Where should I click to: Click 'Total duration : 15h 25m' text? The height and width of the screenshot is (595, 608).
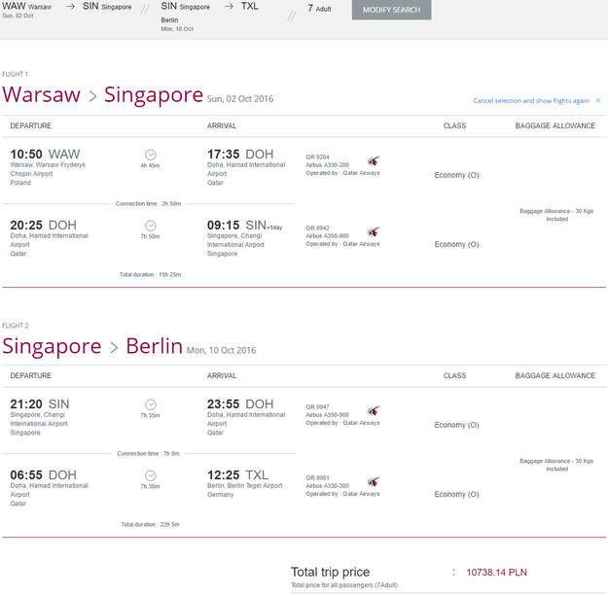point(150,274)
